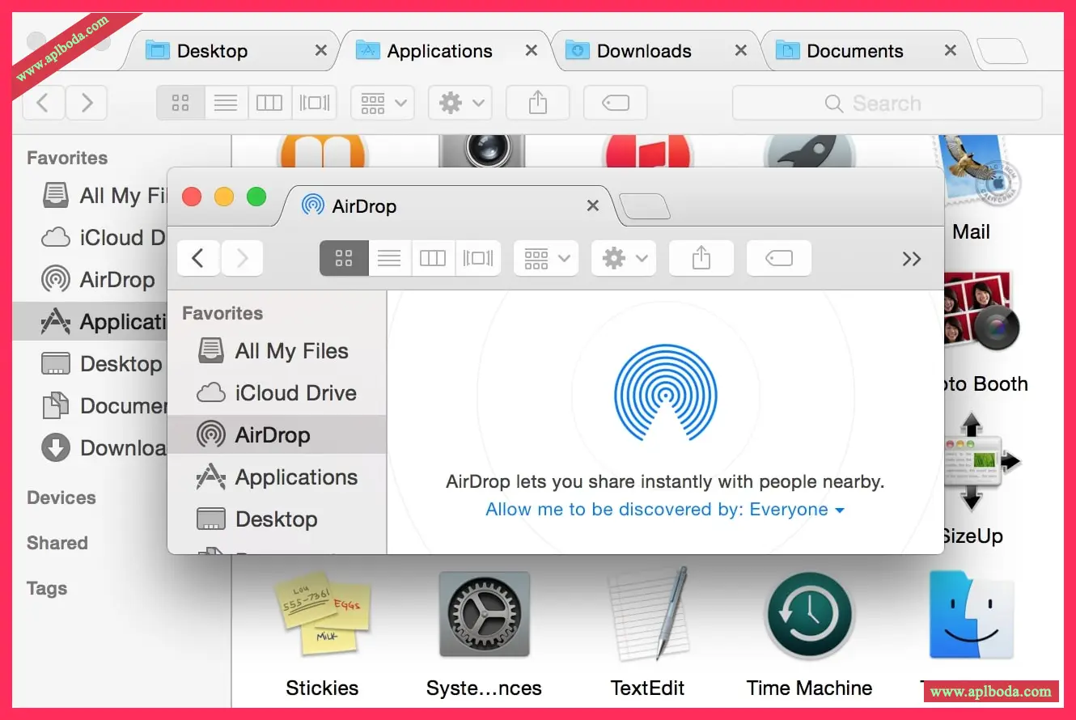The width and height of the screenshot is (1076, 720).
Task: Open the System Preferences gear icon
Action: [x=484, y=616]
